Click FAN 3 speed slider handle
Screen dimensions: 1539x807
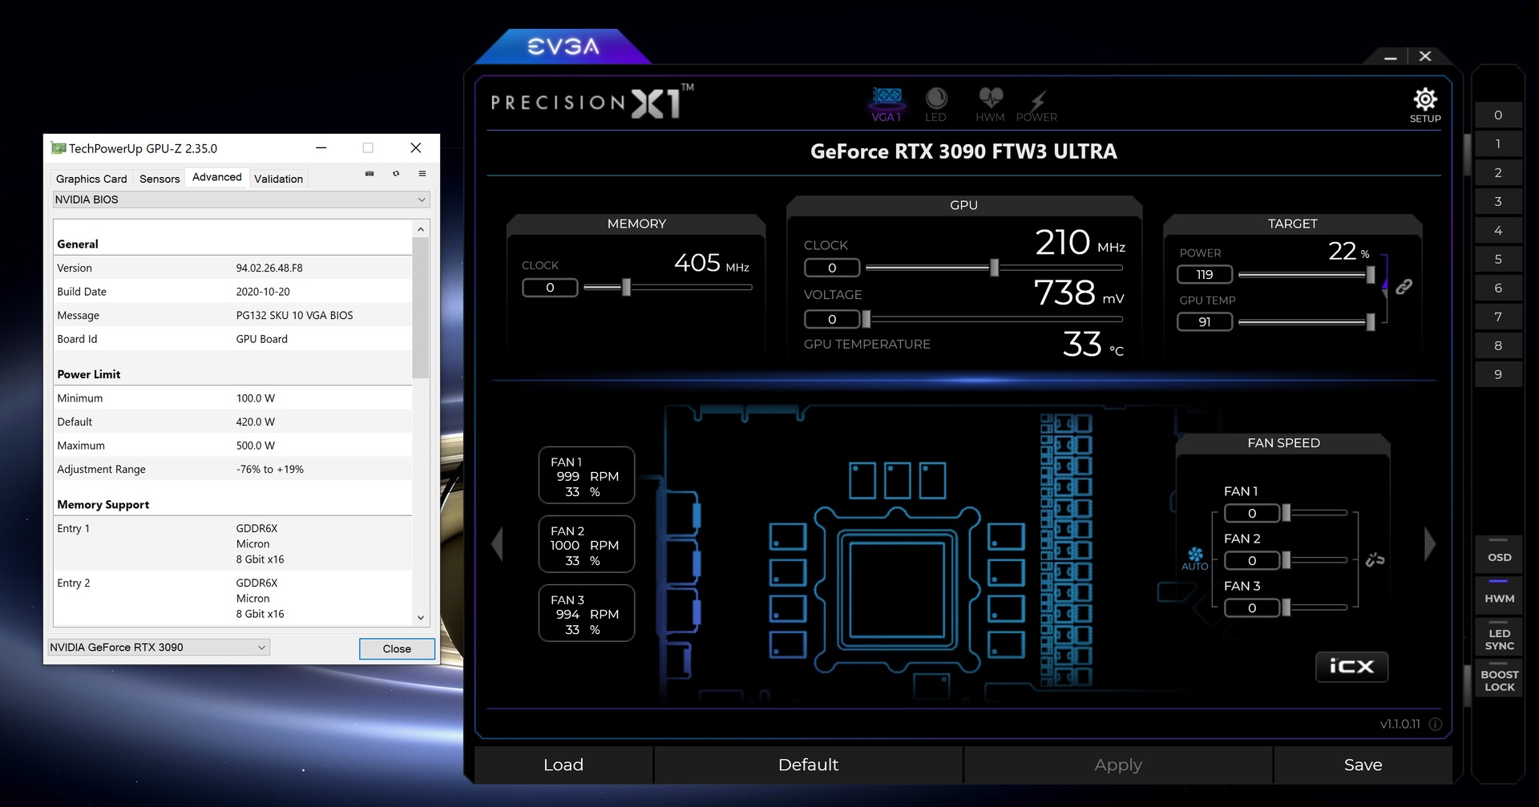(1286, 607)
